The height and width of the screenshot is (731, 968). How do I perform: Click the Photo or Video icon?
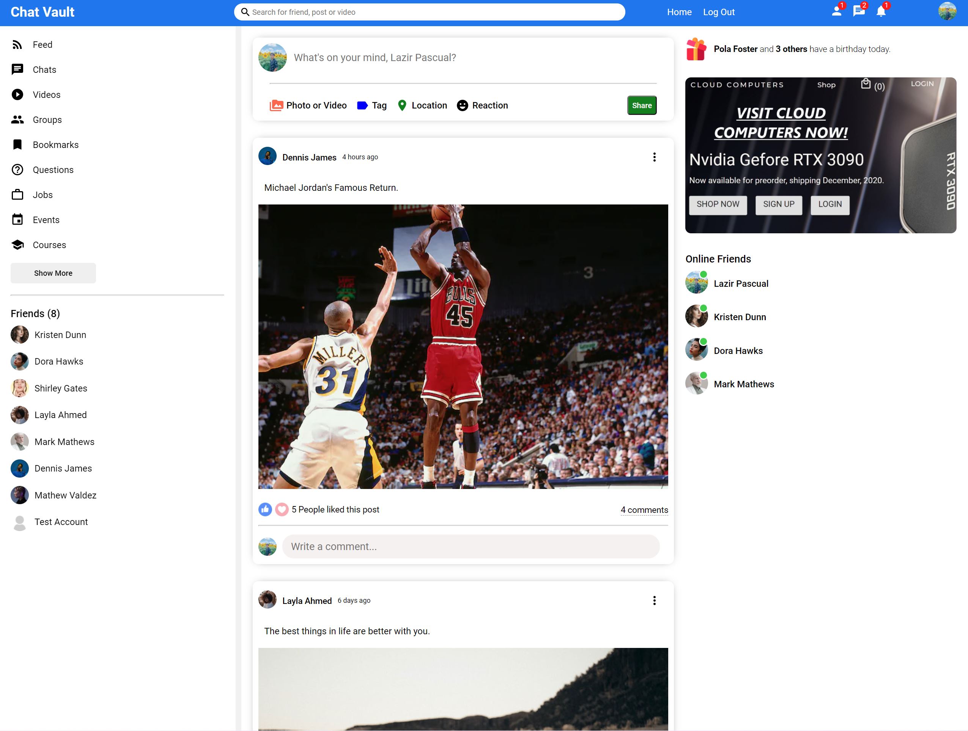coord(276,105)
